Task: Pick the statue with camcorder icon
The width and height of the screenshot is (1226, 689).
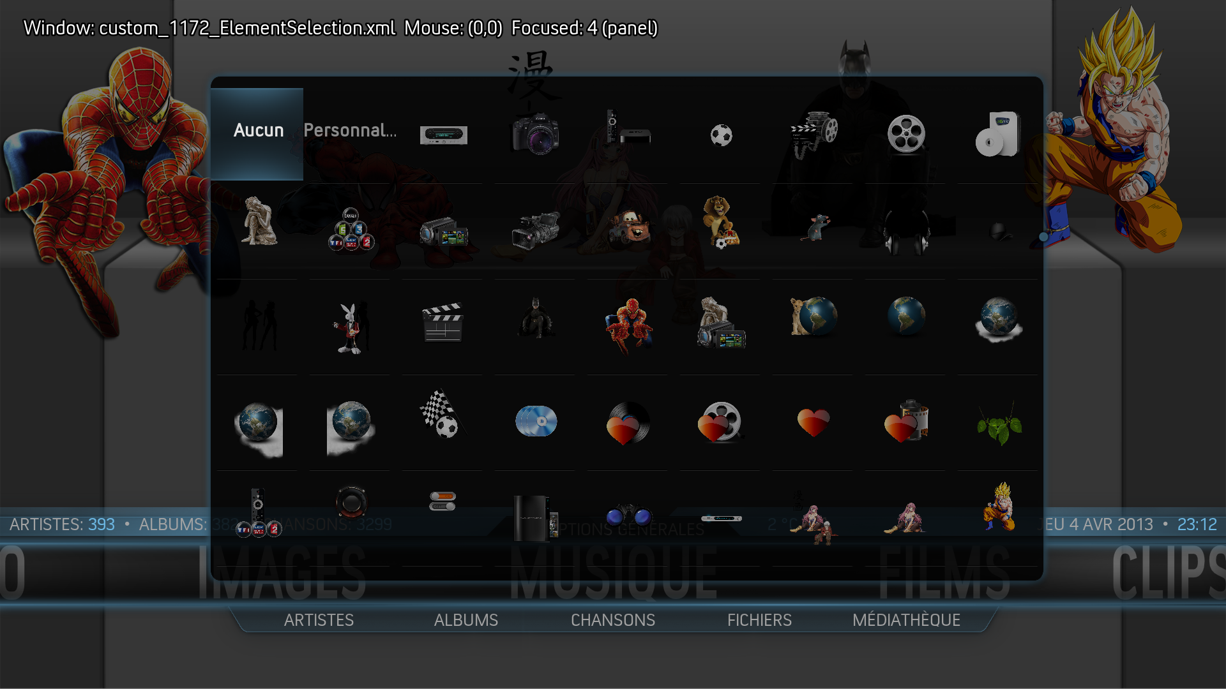Action: [x=721, y=323]
